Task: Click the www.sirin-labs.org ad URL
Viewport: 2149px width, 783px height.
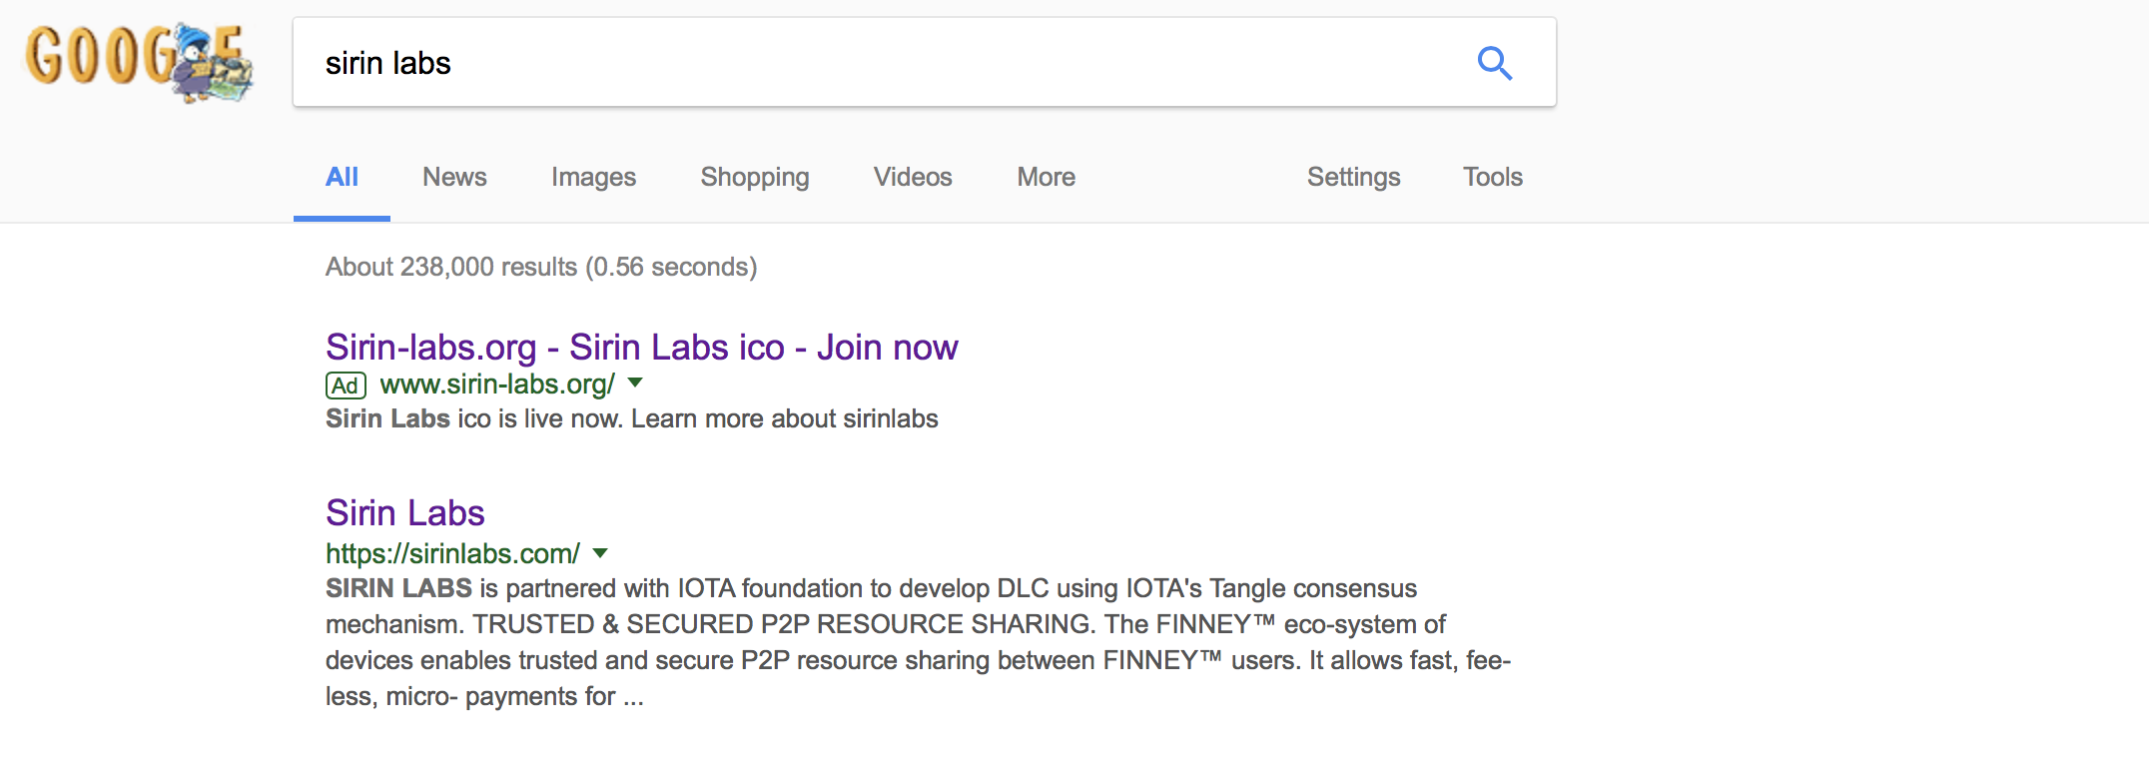Action: [497, 385]
